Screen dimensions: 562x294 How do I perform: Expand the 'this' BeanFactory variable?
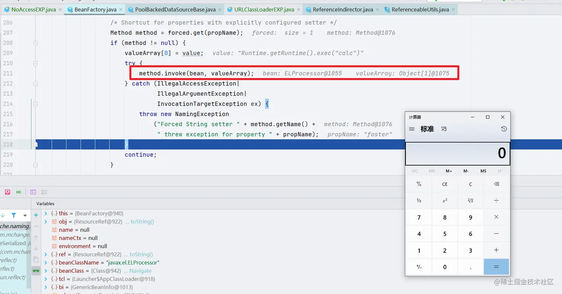[x=46, y=213]
